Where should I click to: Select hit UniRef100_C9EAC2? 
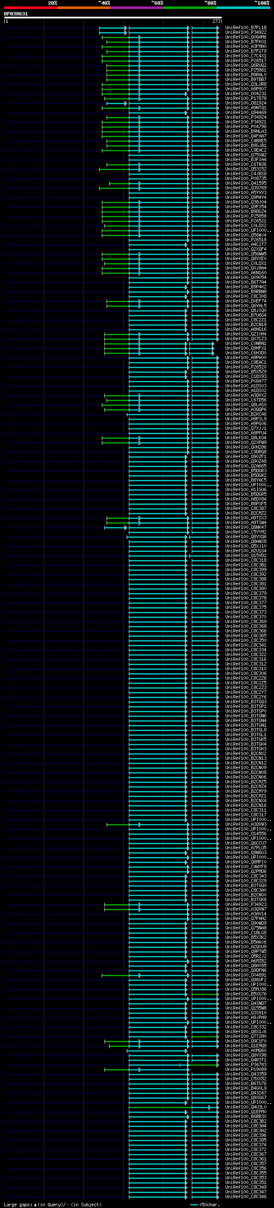[245, 150]
